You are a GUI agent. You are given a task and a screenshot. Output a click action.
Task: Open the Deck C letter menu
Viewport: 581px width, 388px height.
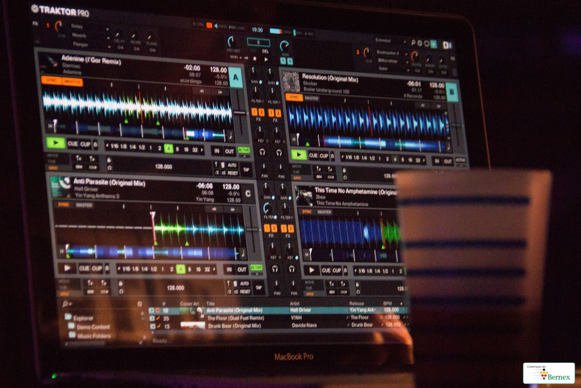tap(248, 193)
